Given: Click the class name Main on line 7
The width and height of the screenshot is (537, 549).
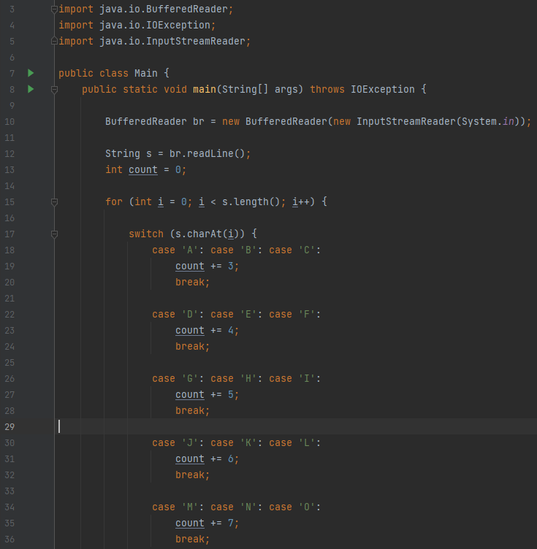Looking at the screenshot, I should point(145,73).
